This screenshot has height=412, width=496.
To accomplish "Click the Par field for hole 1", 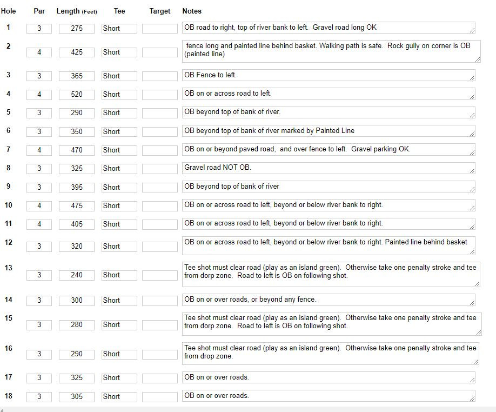I will tap(39, 28).
